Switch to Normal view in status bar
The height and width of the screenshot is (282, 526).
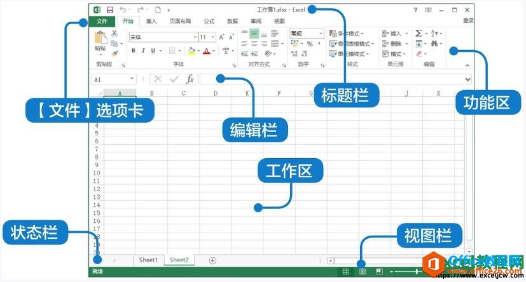point(345,272)
